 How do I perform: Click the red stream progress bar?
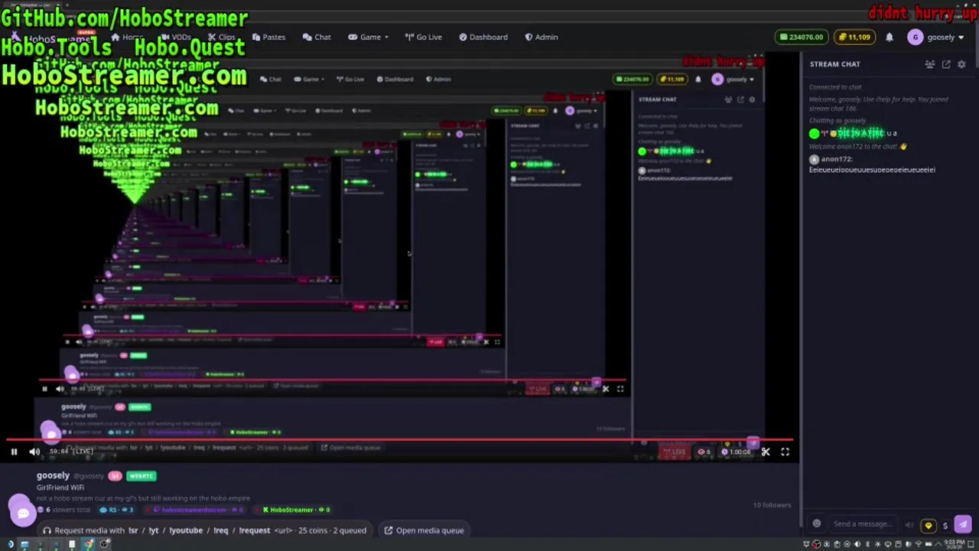click(x=398, y=440)
